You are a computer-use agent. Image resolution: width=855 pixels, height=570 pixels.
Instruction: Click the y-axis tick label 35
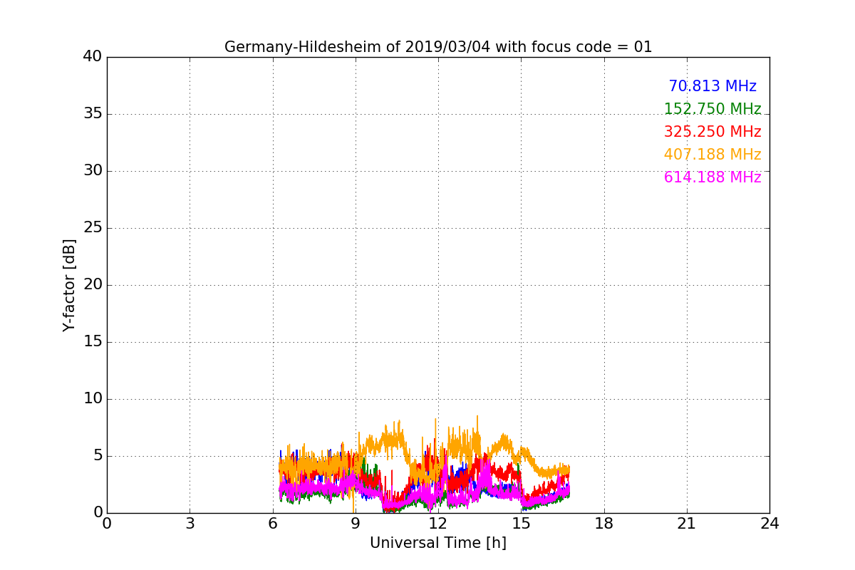click(93, 114)
